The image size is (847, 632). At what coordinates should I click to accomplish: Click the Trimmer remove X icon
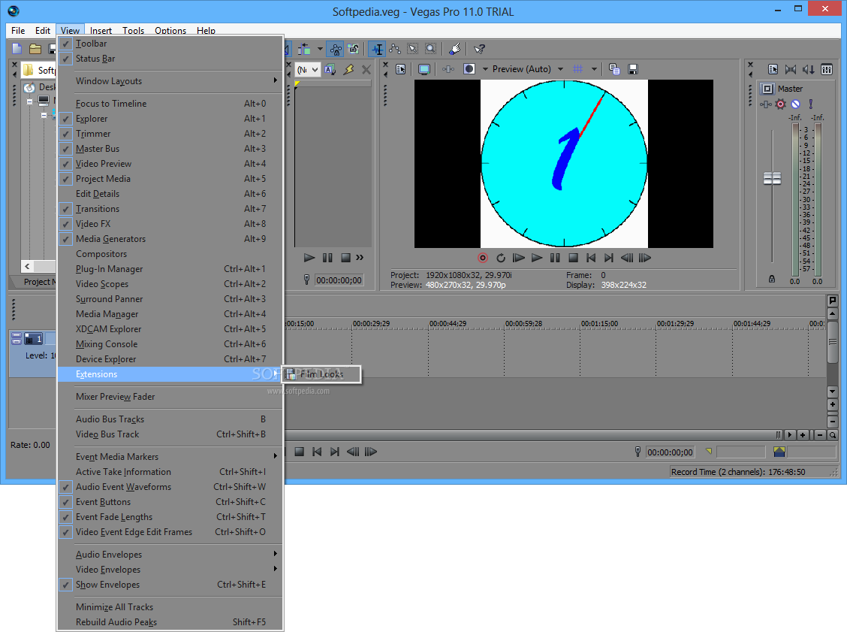tap(366, 69)
